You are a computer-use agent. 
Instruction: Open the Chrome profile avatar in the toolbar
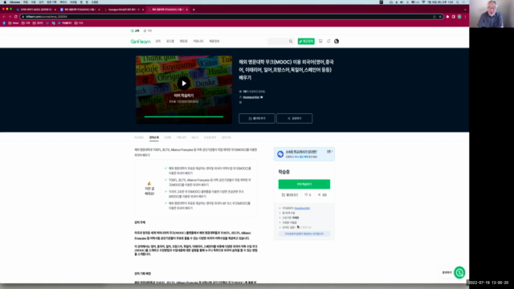(x=459, y=17)
